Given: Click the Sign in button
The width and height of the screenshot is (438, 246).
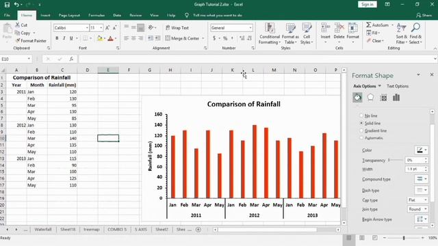Looking at the screenshot, I should coord(367,5).
